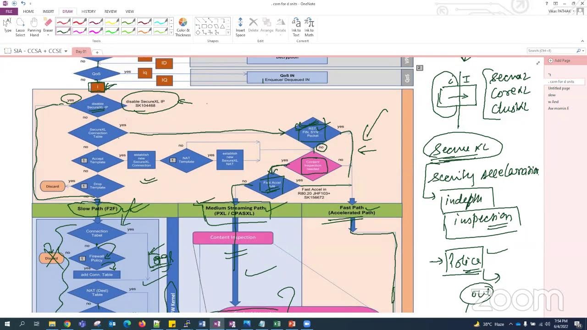This screenshot has height=330, width=587.
Task: Switch to the HISTORY ribbon tab
Action: pyautogui.click(x=89, y=11)
